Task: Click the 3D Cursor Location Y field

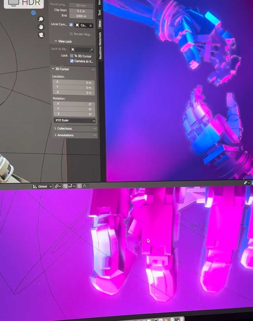Action: [74, 87]
